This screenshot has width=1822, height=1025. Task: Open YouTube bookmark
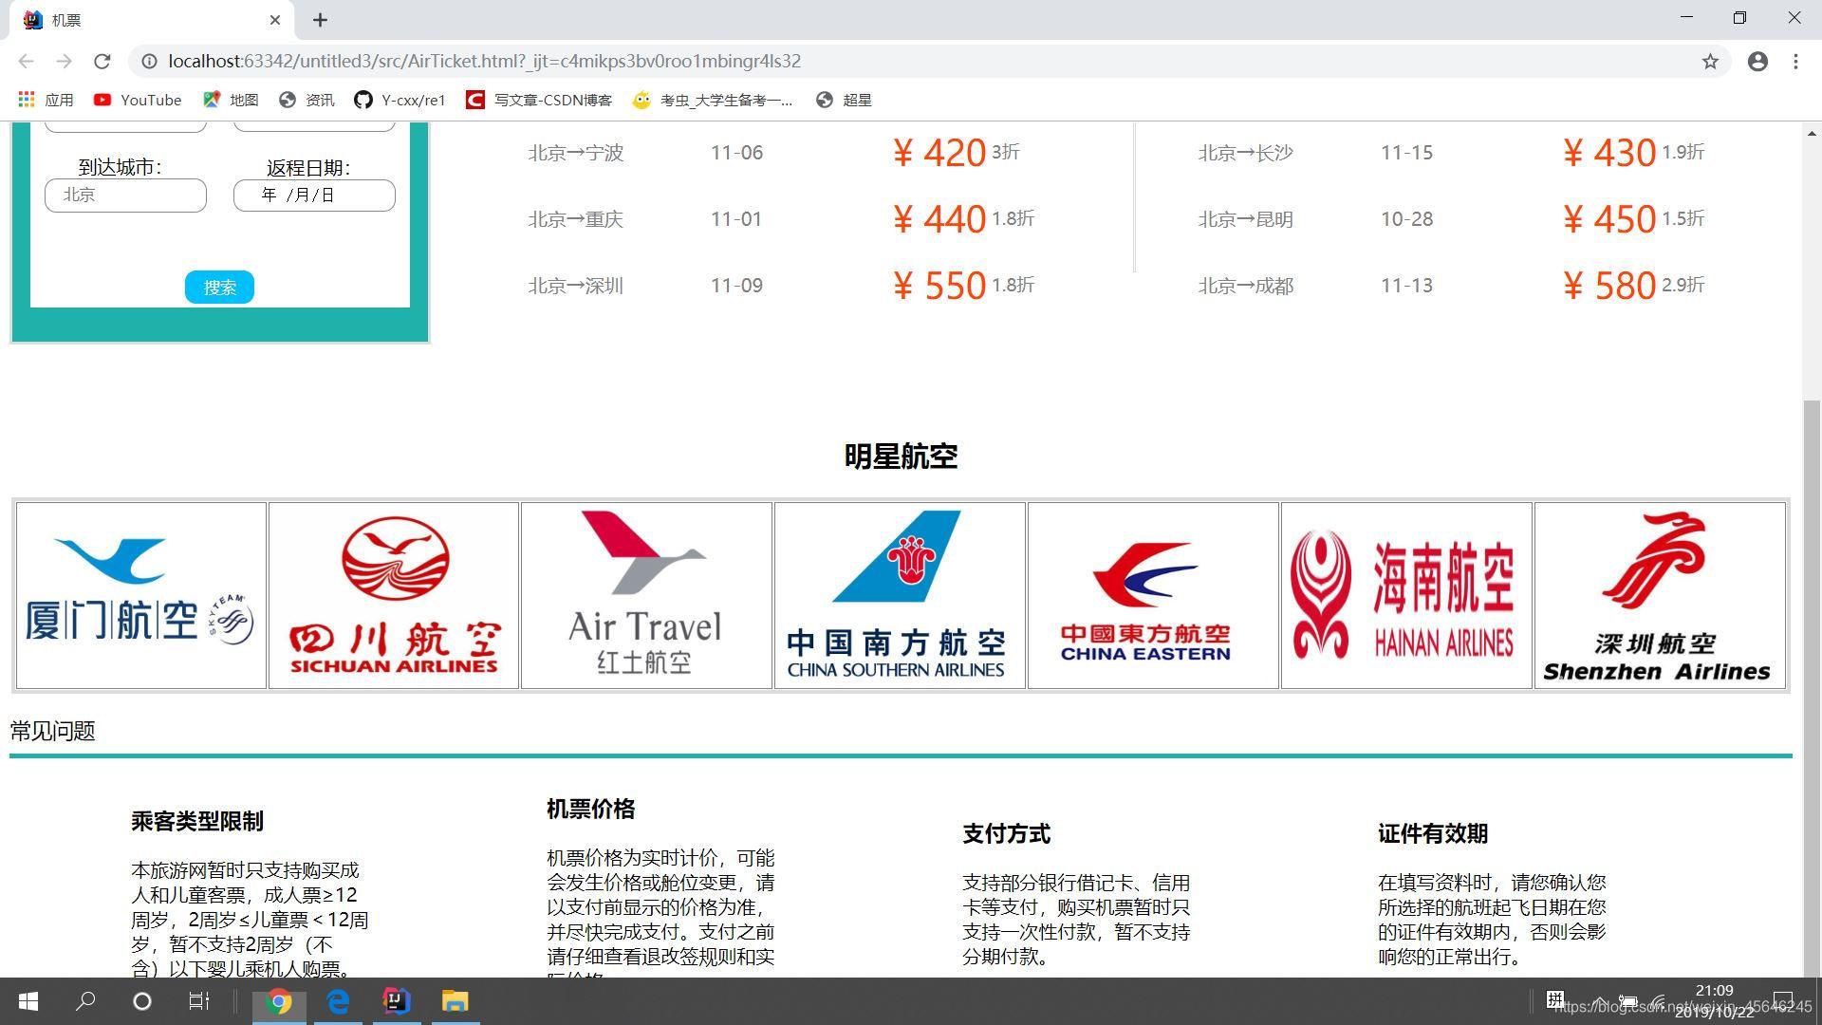pyautogui.click(x=138, y=100)
